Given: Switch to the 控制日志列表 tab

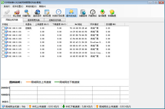Looking at the screenshot, I should (55, 20).
